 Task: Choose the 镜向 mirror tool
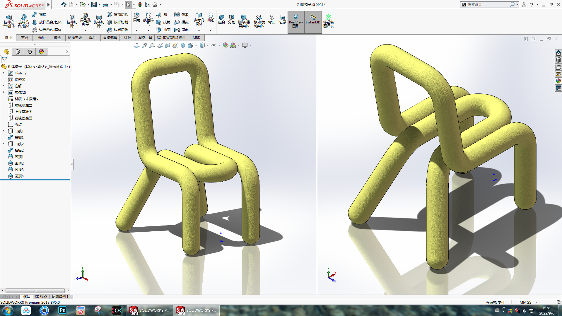182,30
